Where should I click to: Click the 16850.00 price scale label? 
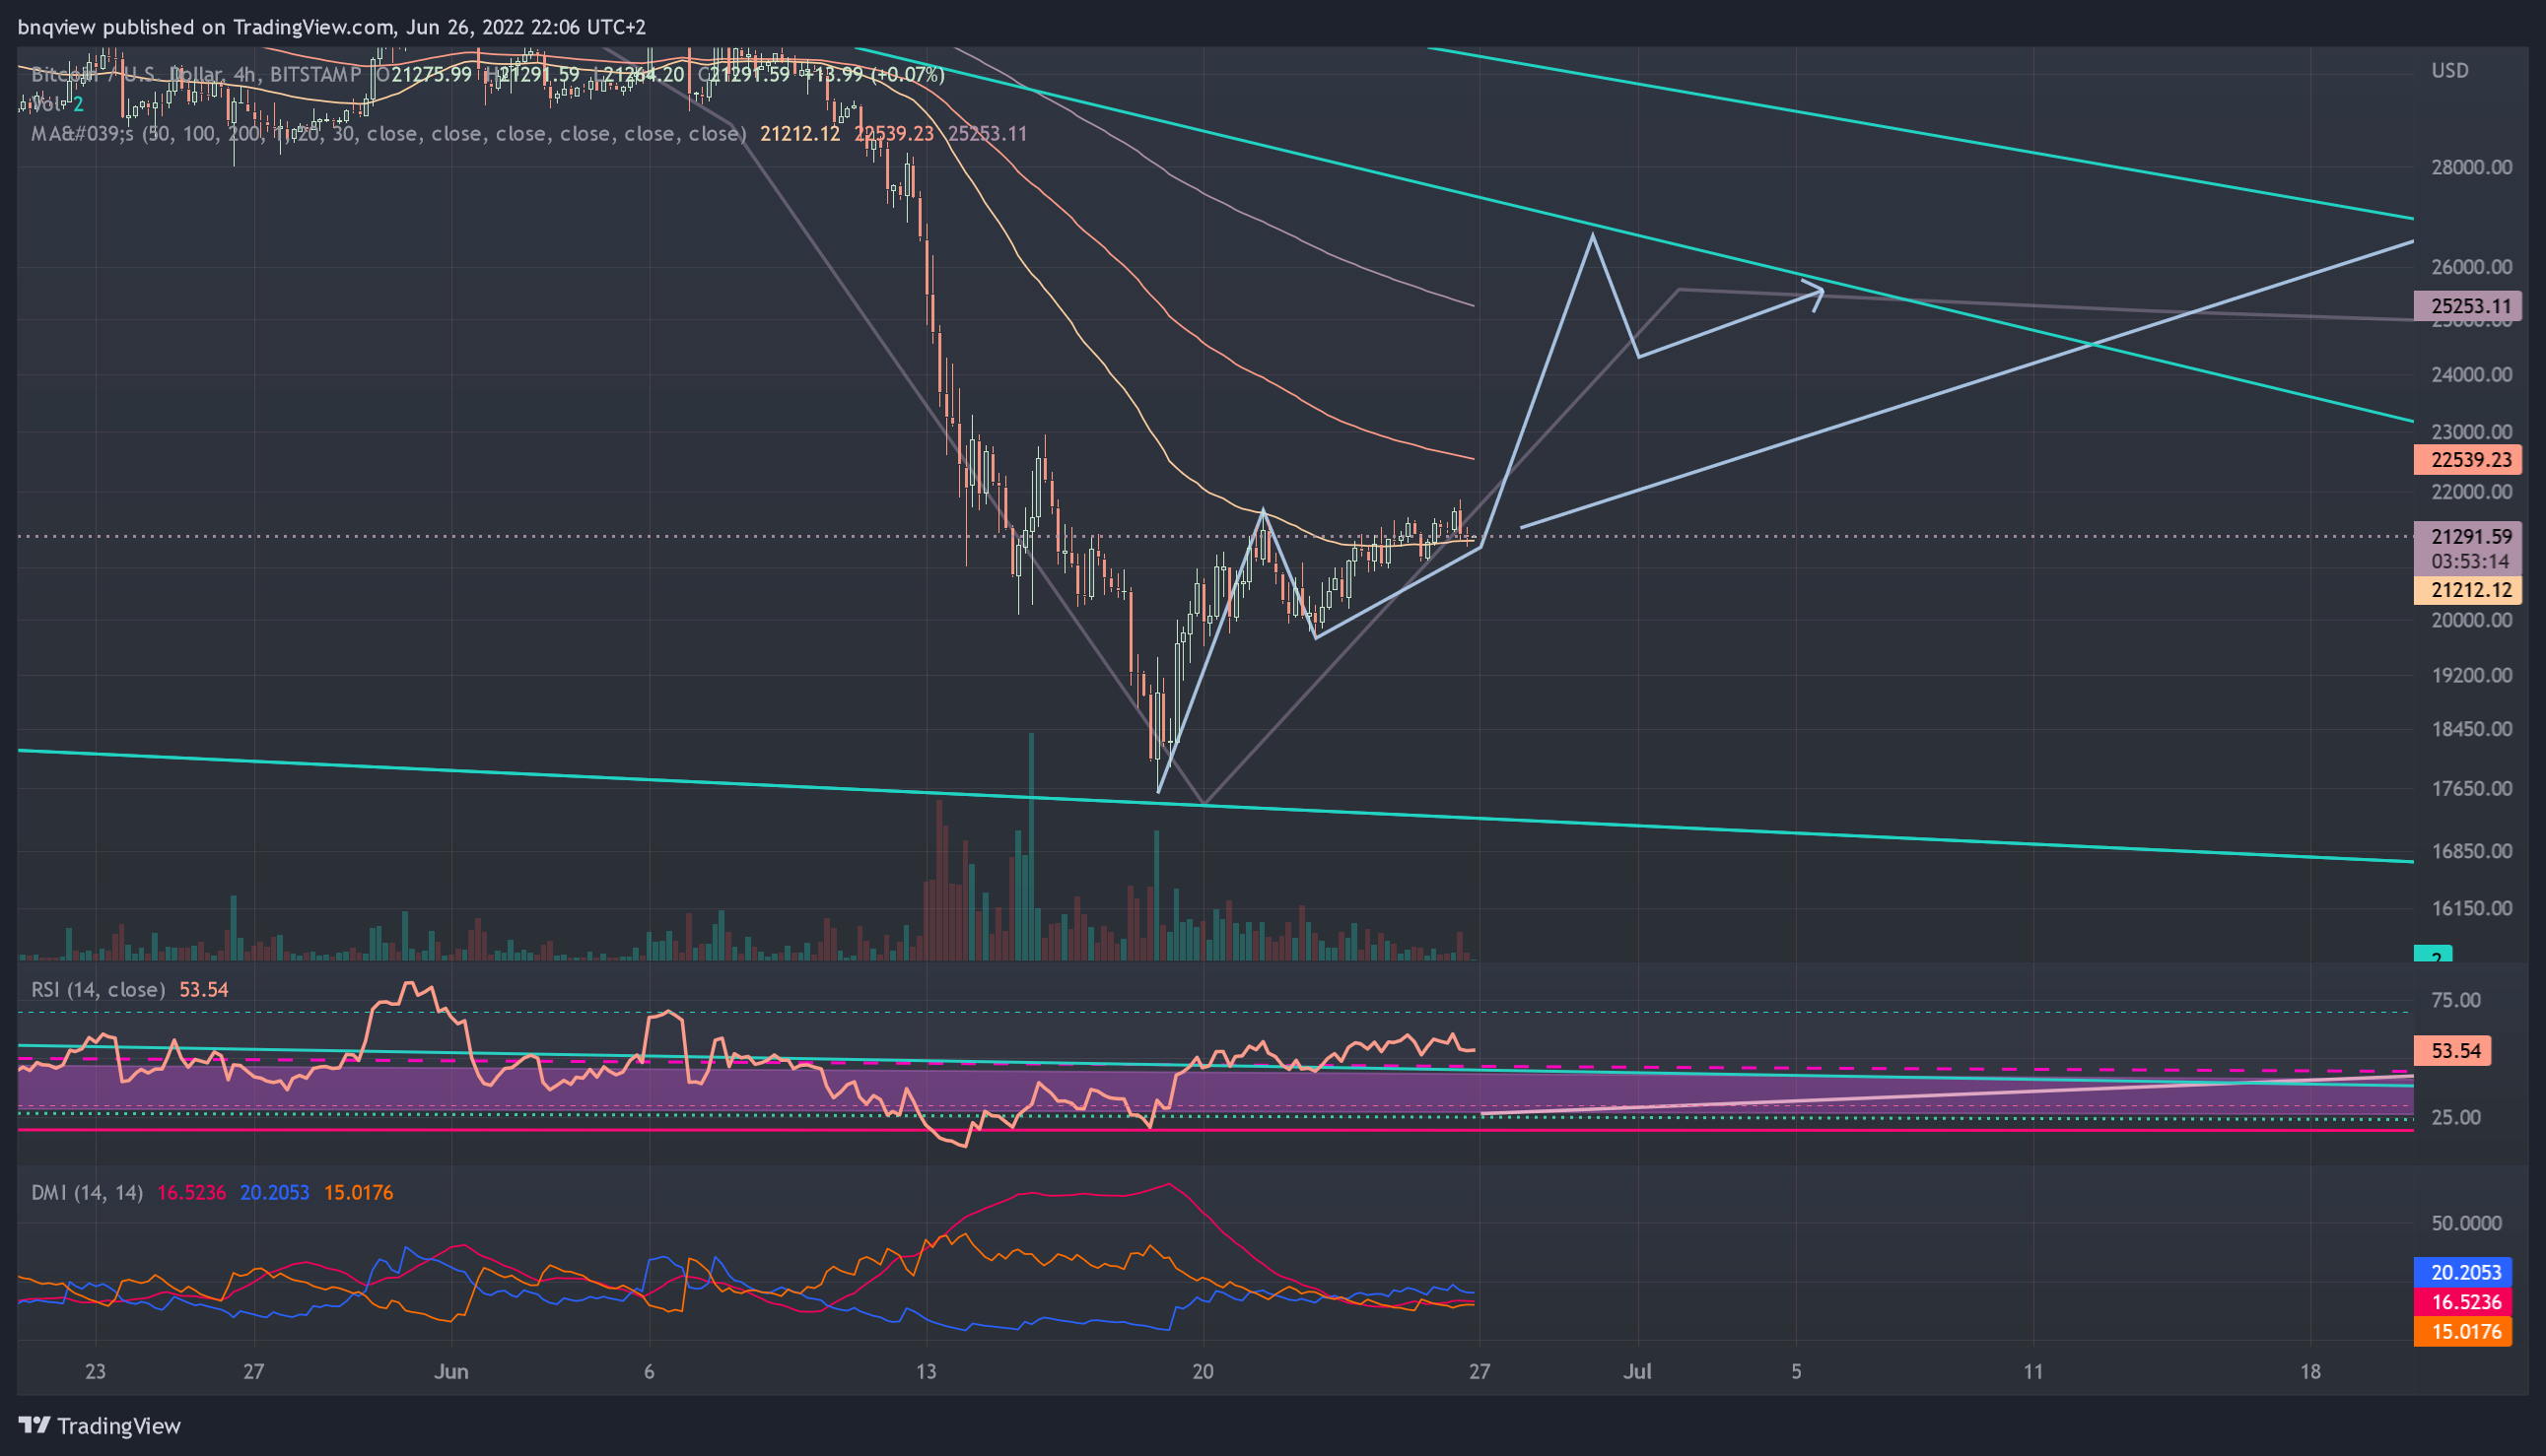coord(2471,851)
